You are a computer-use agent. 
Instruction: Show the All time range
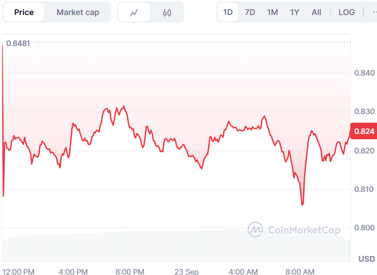point(316,12)
